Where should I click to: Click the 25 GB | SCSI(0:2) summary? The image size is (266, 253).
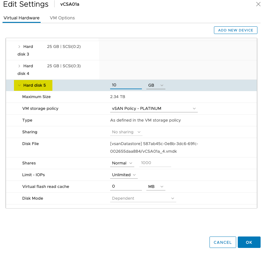[x=64, y=47]
